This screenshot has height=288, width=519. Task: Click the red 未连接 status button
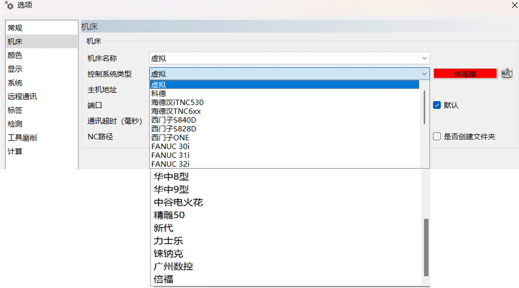click(465, 74)
